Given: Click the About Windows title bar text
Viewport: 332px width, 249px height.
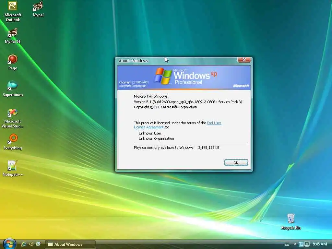Looking at the screenshot, I should 133,61.
